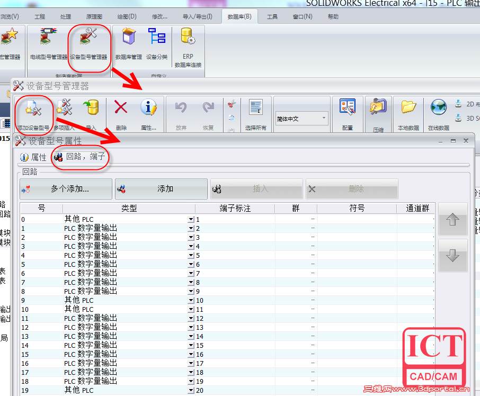The image size is (480, 396).
Task: Open 数据库管理 in the ribbon
Action: (129, 44)
